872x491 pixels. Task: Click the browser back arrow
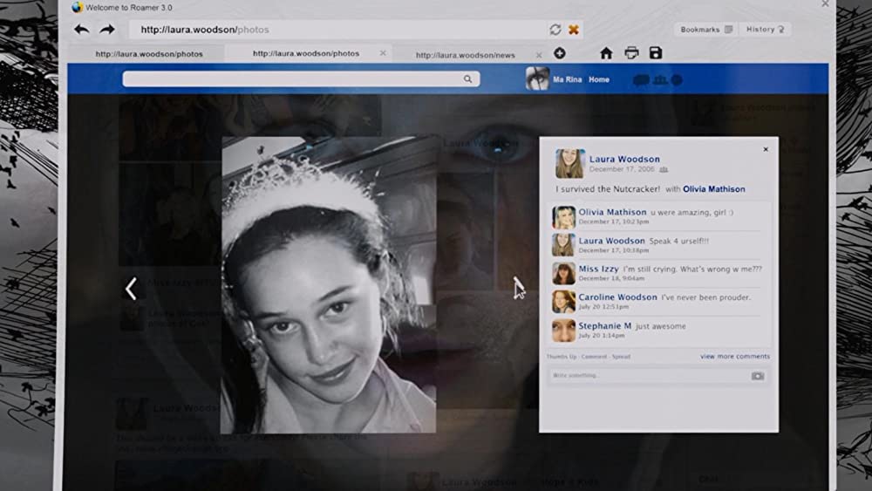click(81, 30)
